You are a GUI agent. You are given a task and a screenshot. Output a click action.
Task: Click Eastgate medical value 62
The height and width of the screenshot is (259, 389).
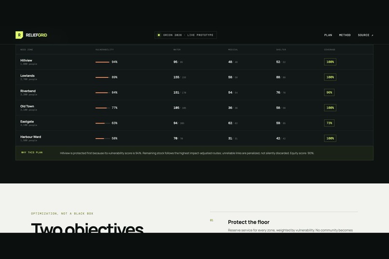pos(230,123)
